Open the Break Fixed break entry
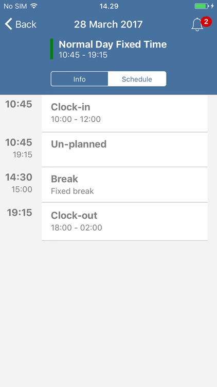 point(124,185)
